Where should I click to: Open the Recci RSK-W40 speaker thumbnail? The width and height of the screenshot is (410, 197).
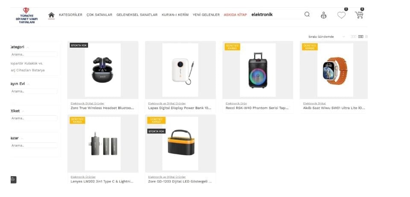pyautogui.click(x=258, y=70)
